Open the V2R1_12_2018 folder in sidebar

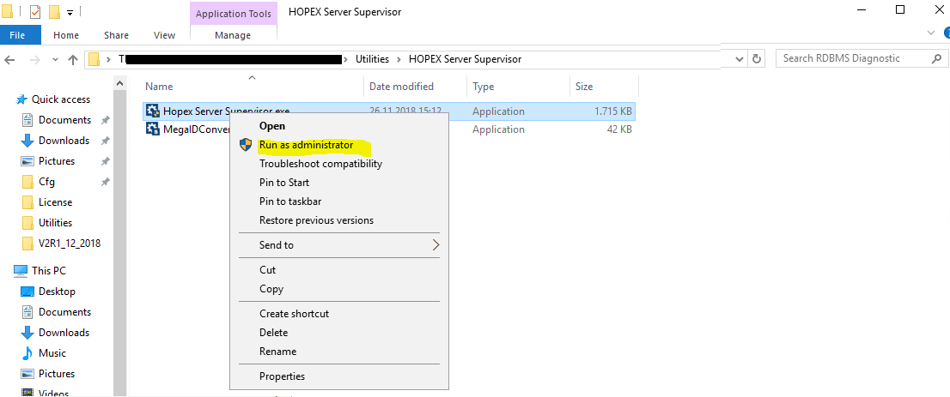(69, 244)
